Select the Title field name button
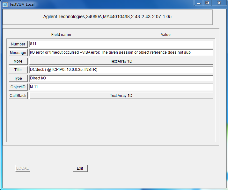Image resolution: width=228 pixels, height=190 pixels. 18,70
